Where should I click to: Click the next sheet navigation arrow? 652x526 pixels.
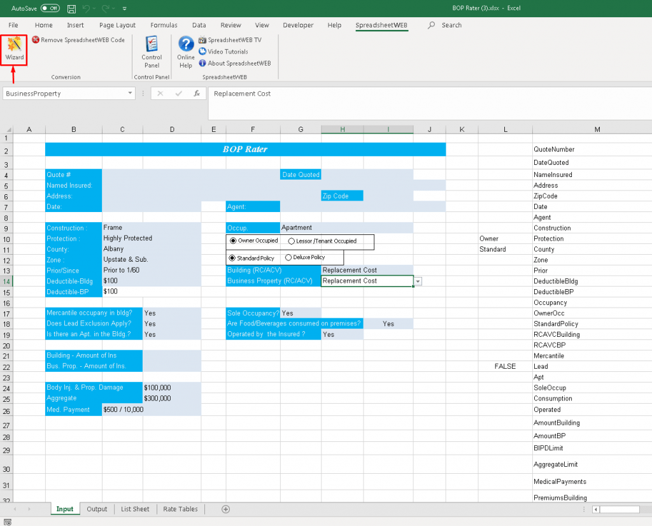29,509
